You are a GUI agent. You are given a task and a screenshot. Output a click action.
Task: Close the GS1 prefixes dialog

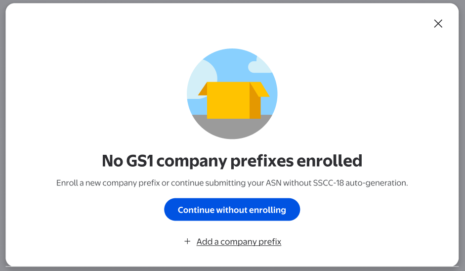(438, 24)
